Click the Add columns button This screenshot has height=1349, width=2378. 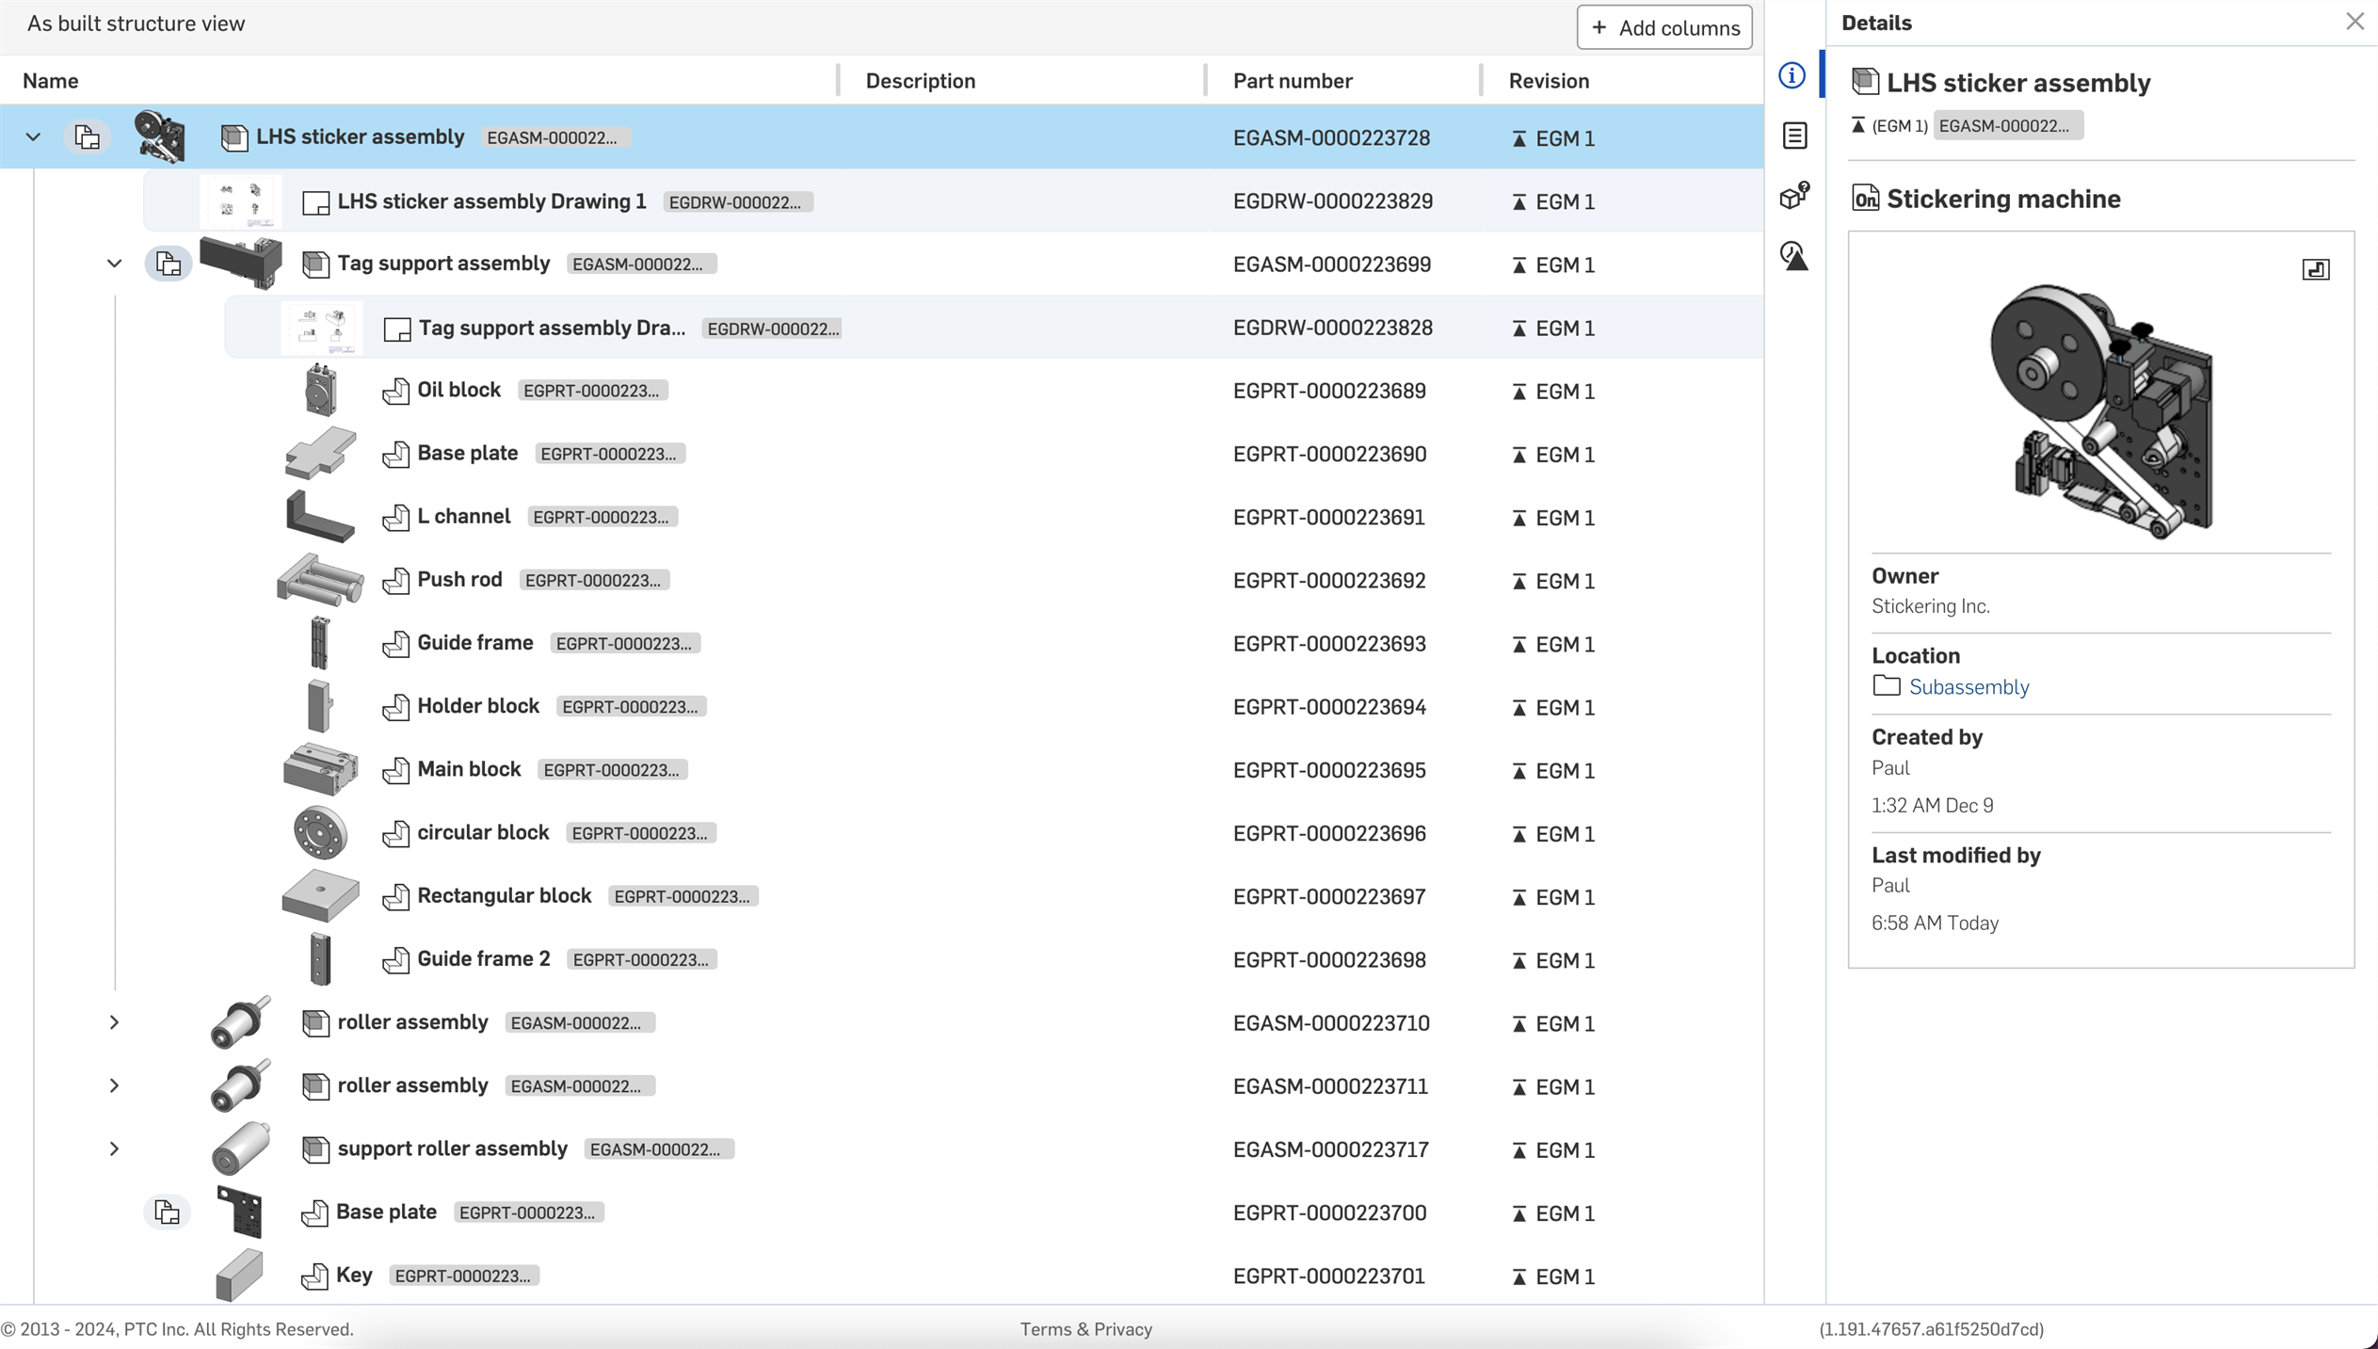click(1663, 28)
